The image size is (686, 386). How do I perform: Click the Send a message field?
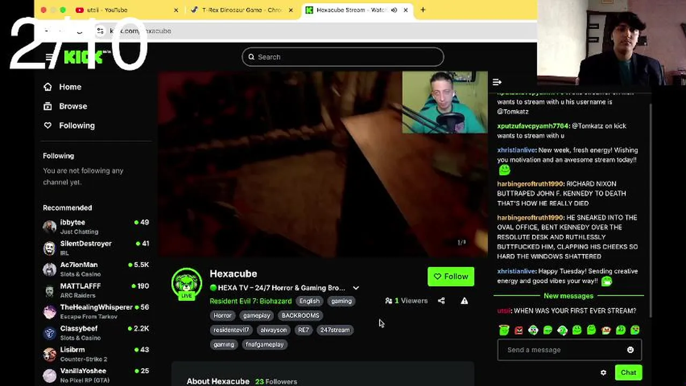(569, 350)
